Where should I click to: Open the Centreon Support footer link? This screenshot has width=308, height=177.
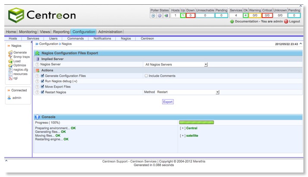(x=115, y=161)
